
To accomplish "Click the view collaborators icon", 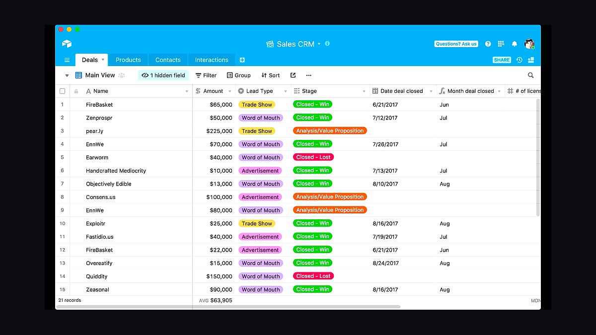I will [x=122, y=75].
